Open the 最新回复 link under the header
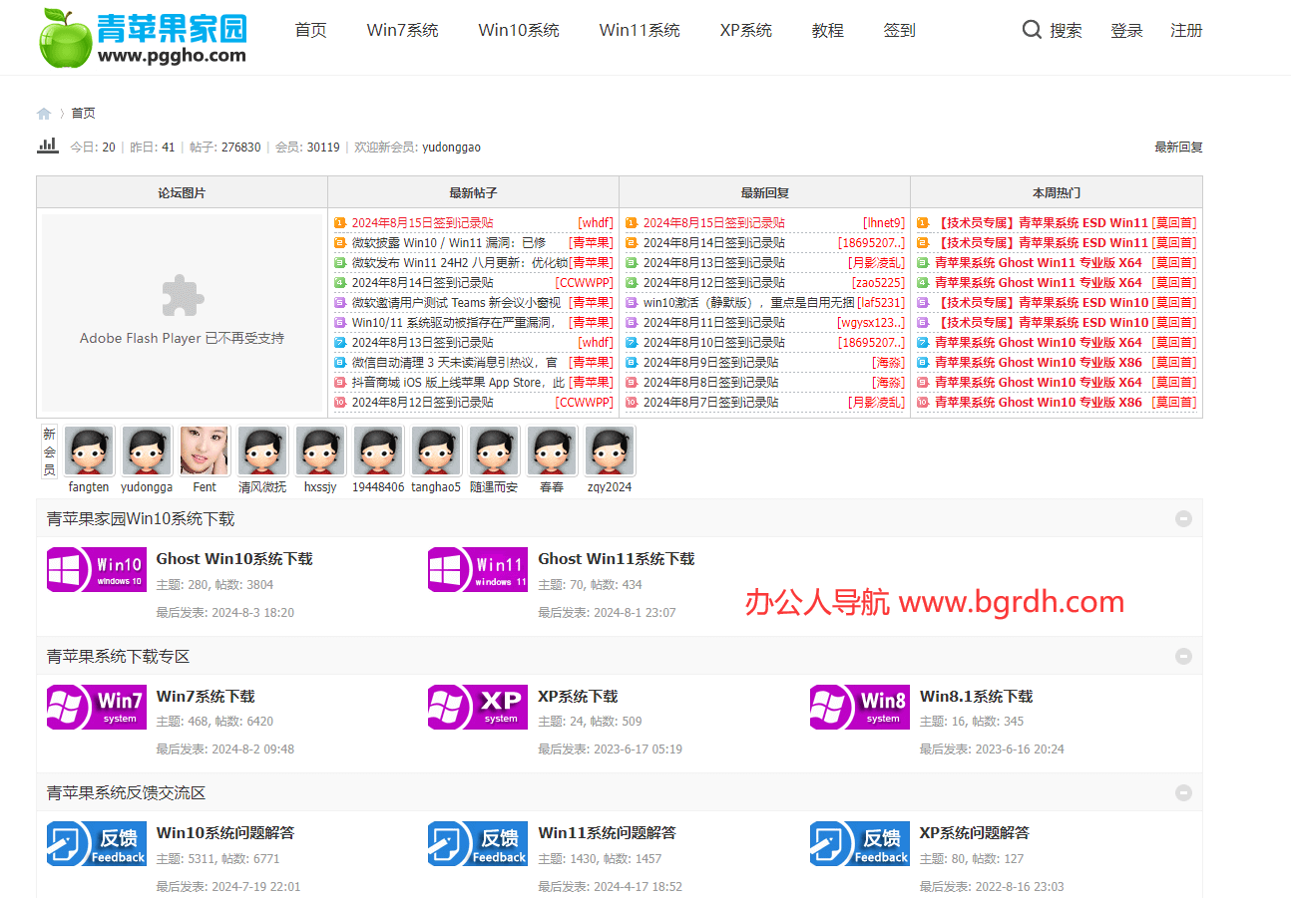Image resolution: width=1291 pixels, height=898 pixels. pos(1178,148)
